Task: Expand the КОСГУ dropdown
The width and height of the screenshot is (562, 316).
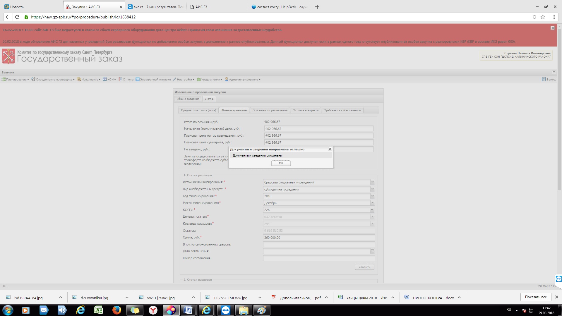Action: pos(372,210)
